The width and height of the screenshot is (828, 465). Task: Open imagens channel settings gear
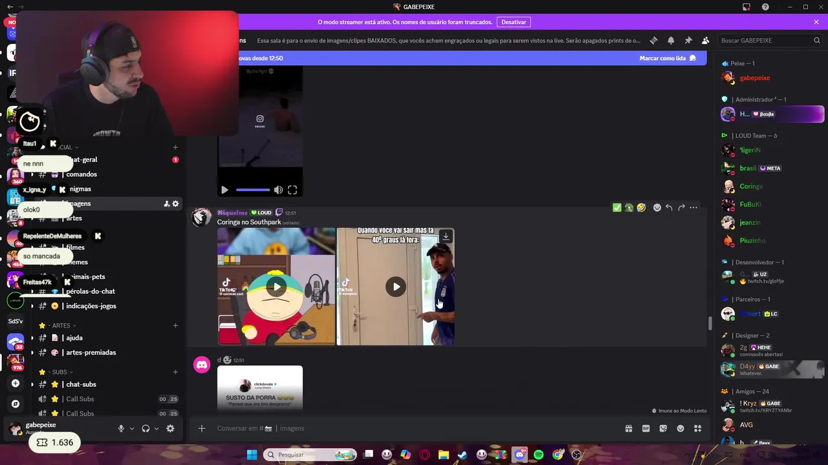(x=175, y=203)
